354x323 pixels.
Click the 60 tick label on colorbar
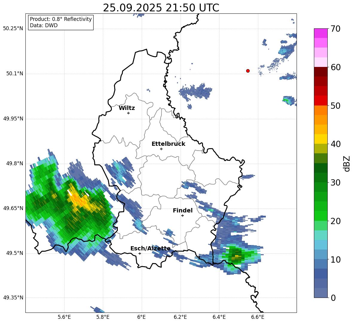pyautogui.click(x=335, y=67)
